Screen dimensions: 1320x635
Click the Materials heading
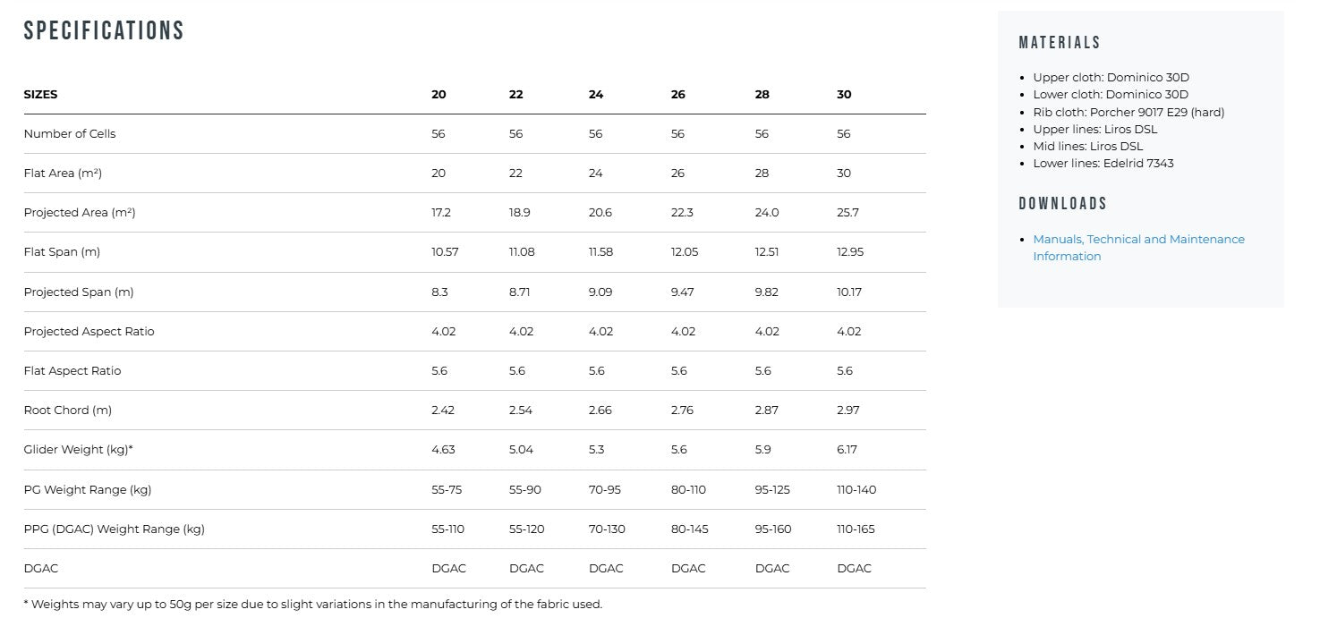[x=1060, y=43]
